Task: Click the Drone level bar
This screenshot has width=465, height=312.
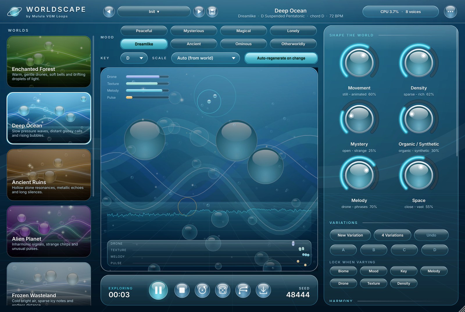Action: point(147,77)
